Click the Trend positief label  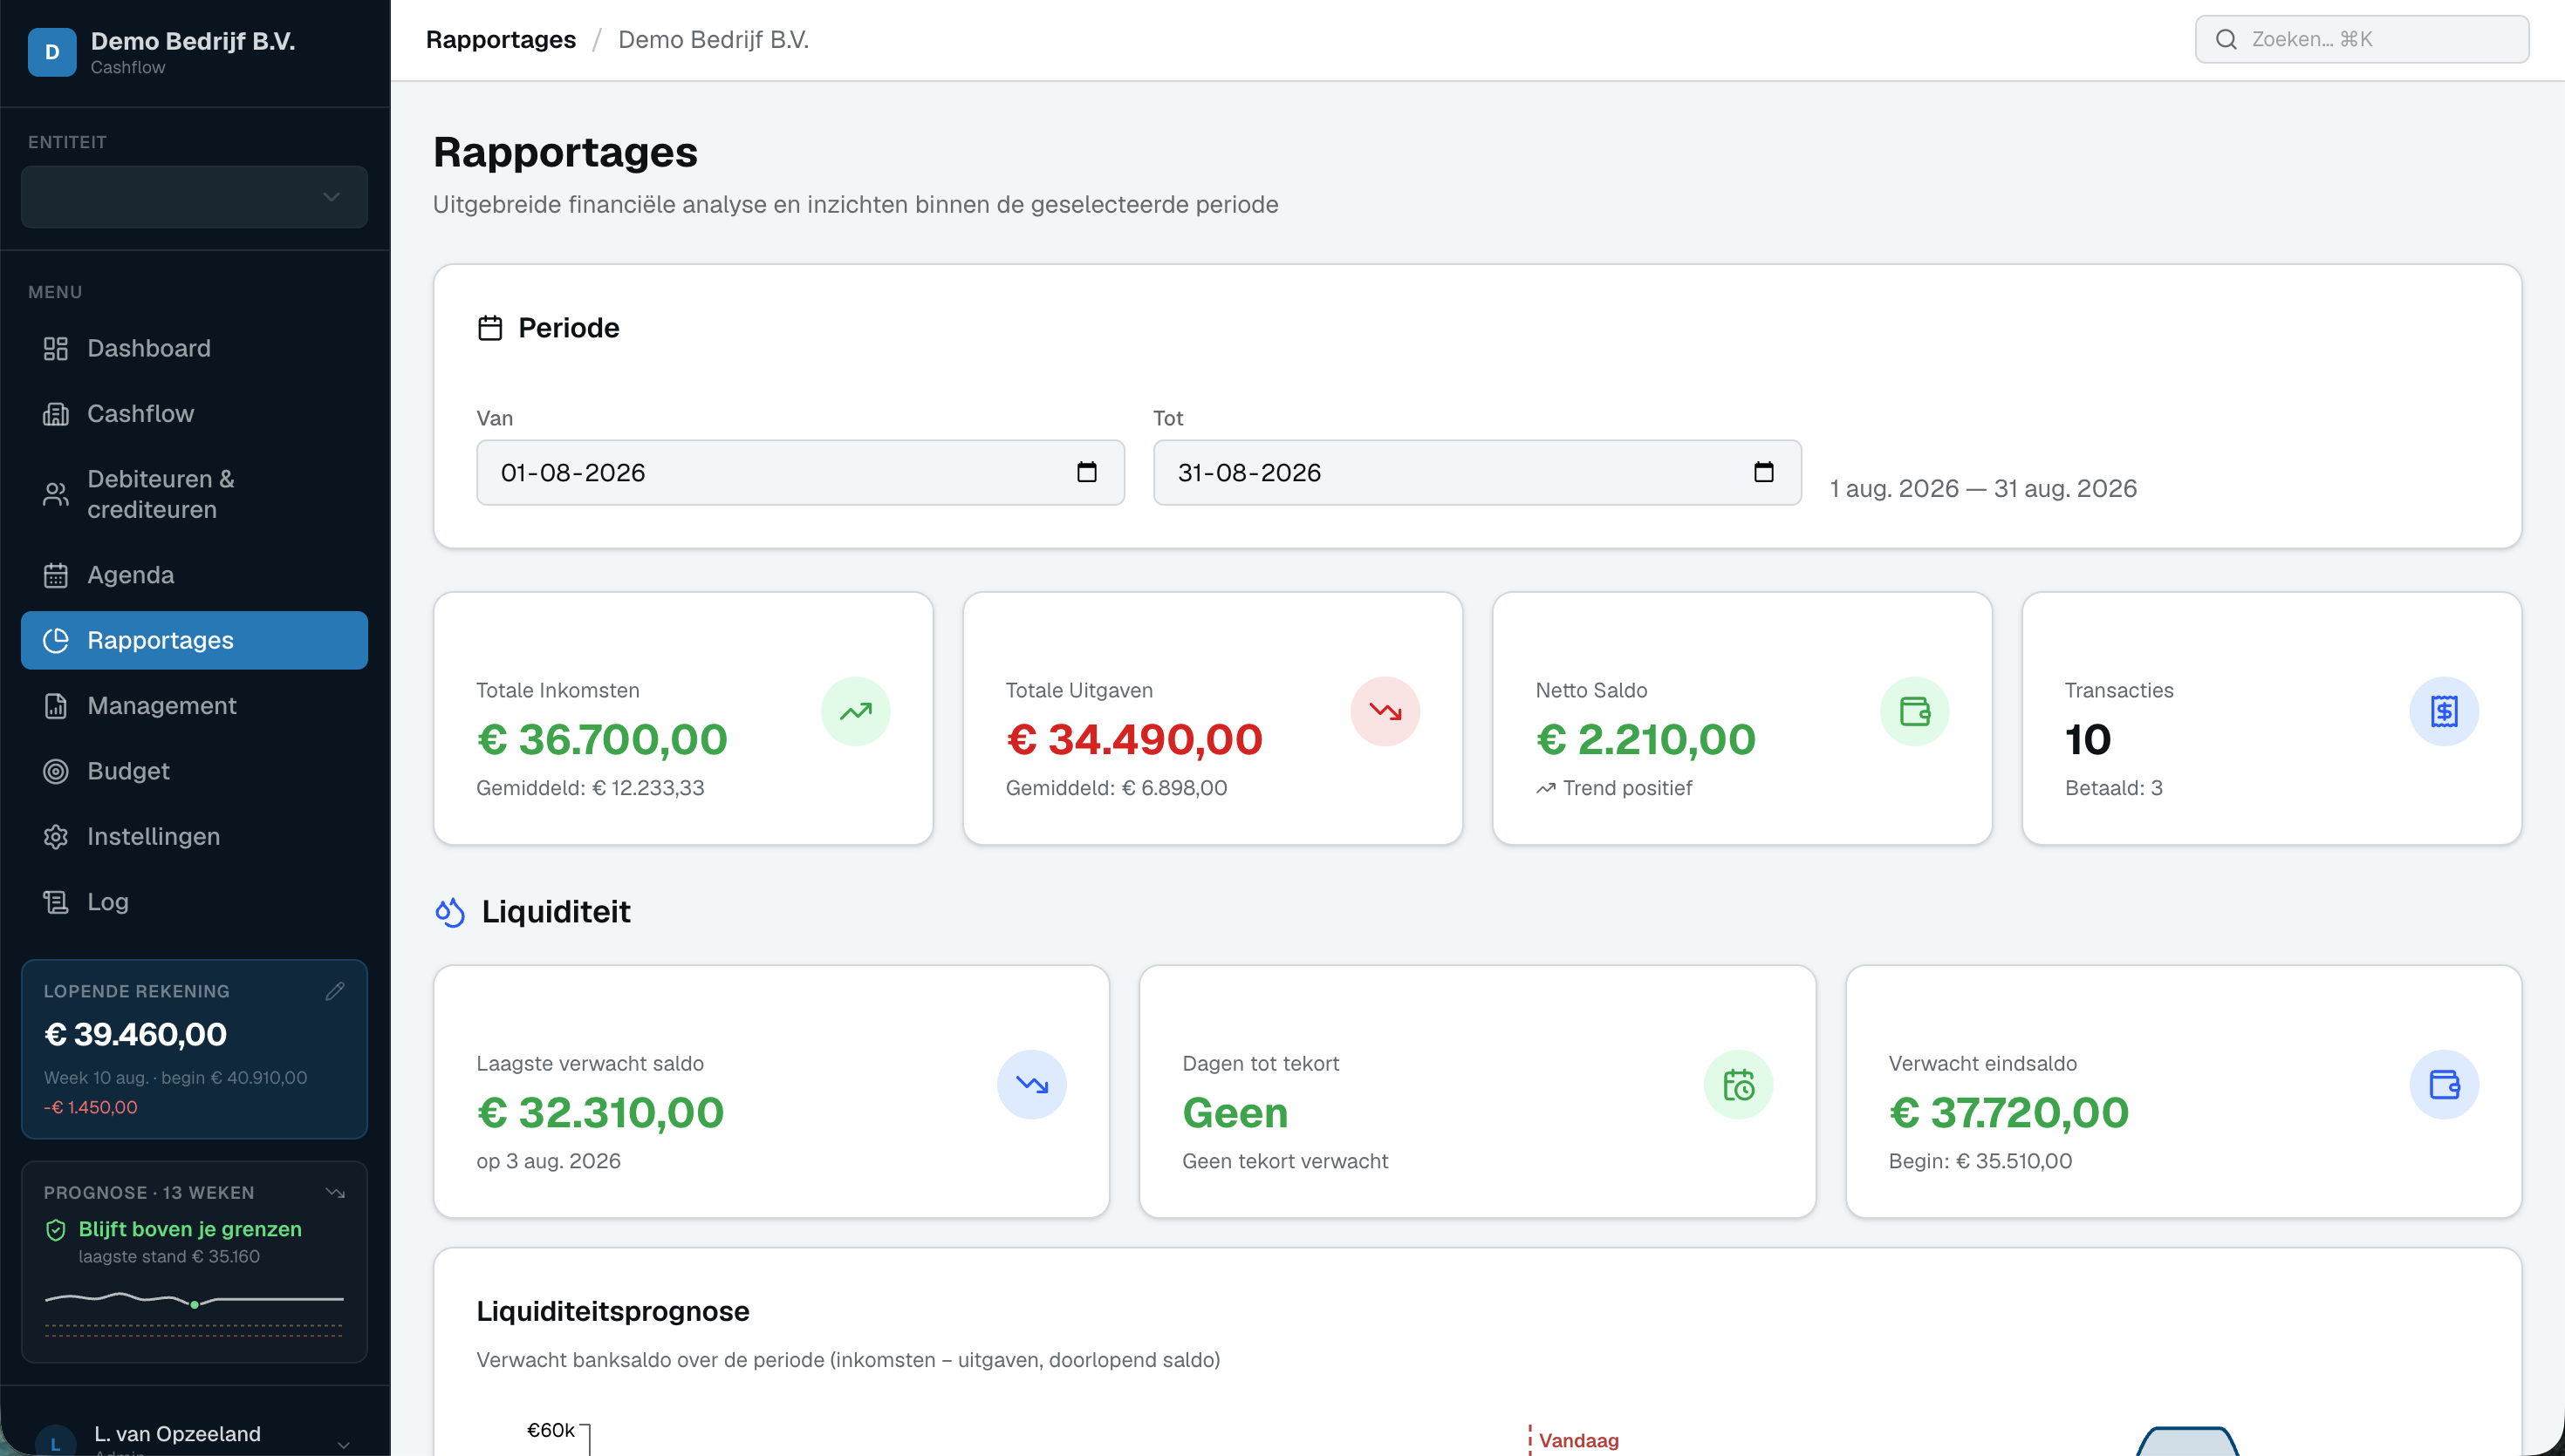pyautogui.click(x=1626, y=788)
